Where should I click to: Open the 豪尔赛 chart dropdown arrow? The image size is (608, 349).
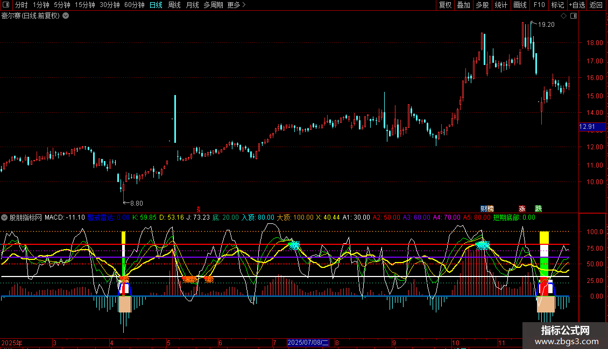66,16
